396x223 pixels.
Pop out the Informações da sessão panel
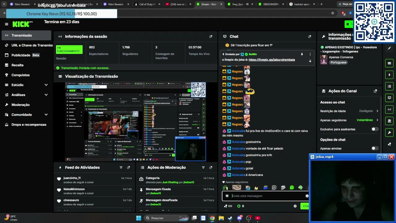coord(211,37)
